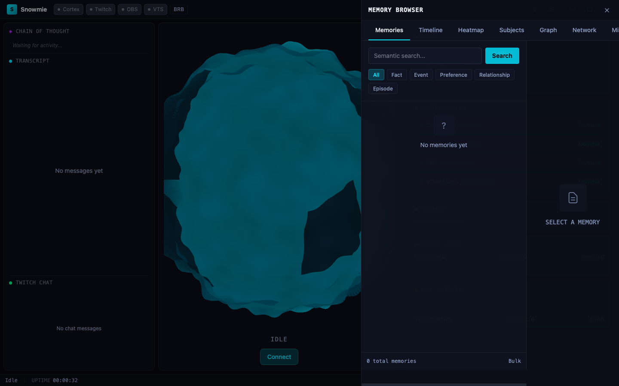Toggle the Cortex connection pill
619x386 pixels.
[x=68, y=9]
